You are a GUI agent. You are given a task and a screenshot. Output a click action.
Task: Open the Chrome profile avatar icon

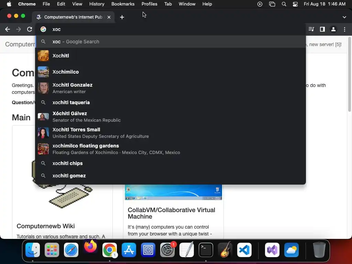pos(333,29)
